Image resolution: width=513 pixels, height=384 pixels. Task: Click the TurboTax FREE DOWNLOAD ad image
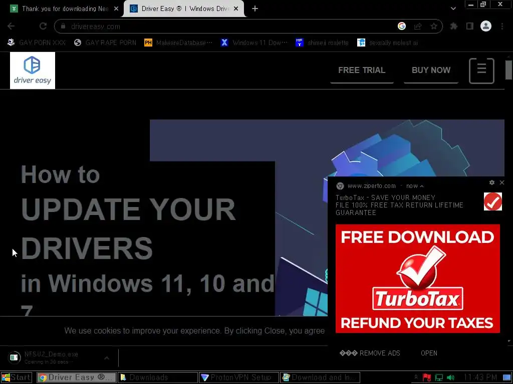pyautogui.click(x=417, y=278)
